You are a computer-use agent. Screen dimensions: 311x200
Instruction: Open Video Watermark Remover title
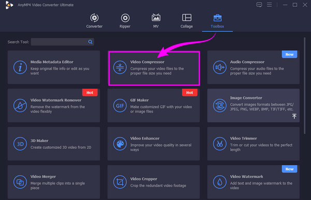(56, 100)
